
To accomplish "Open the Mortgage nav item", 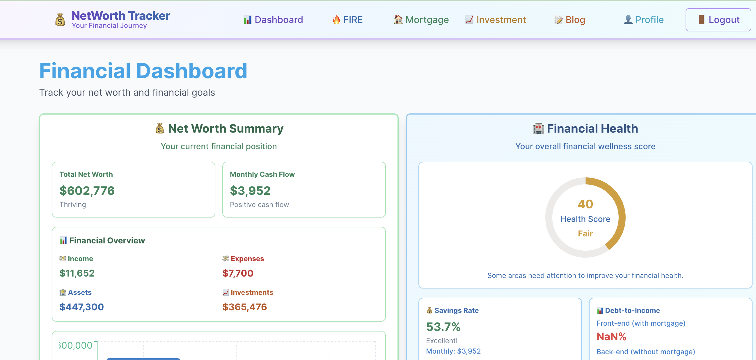I will click(x=421, y=20).
